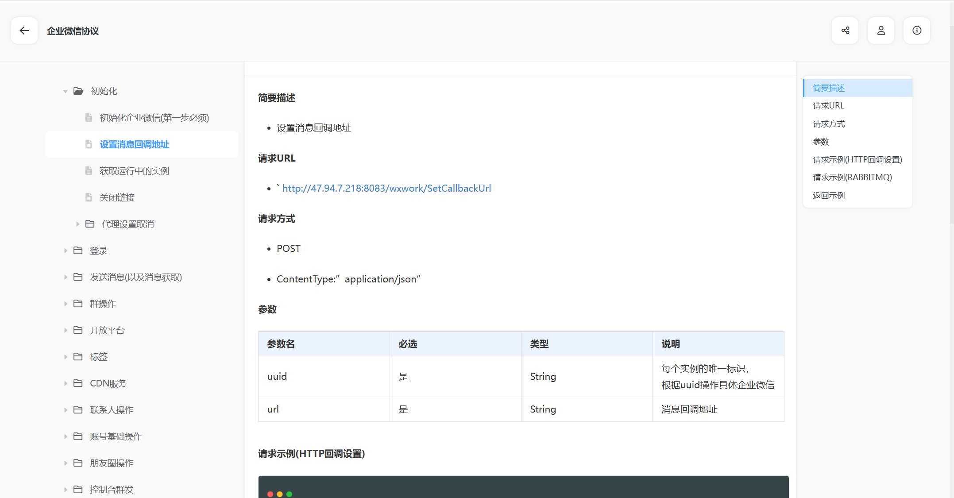Open the SetCallbackUrl request link

386,189
